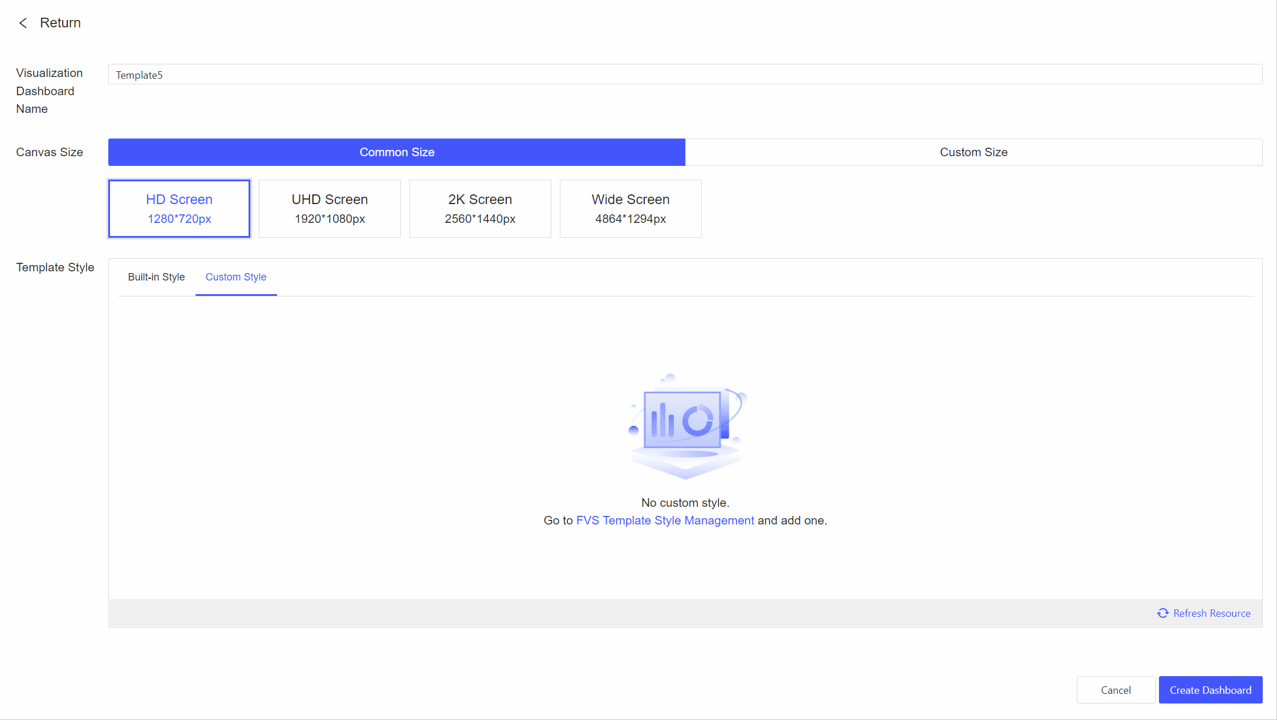Screen dimensions: 1277x720
Task: Open the Custom Style tab
Action: (236, 277)
